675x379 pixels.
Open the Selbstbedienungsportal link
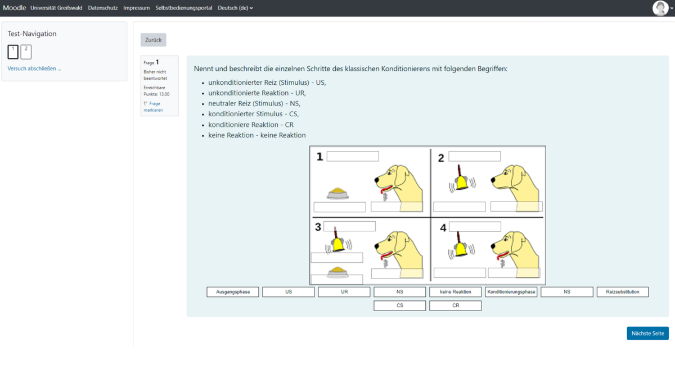click(184, 8)
